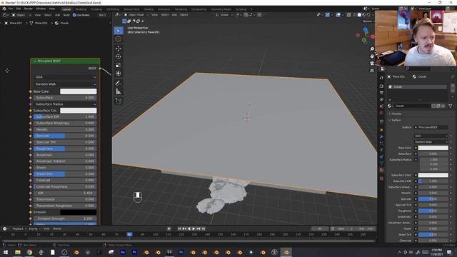The width and height of the screenshot is (457, 257).
Task: Activate the Scale tool
Action: pyautogui.click(x=119, y=65)
